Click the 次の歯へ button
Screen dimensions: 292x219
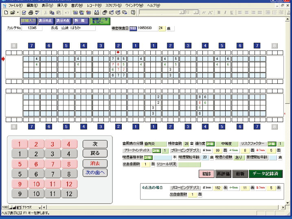pyautogui.click(x=95, y=172)
